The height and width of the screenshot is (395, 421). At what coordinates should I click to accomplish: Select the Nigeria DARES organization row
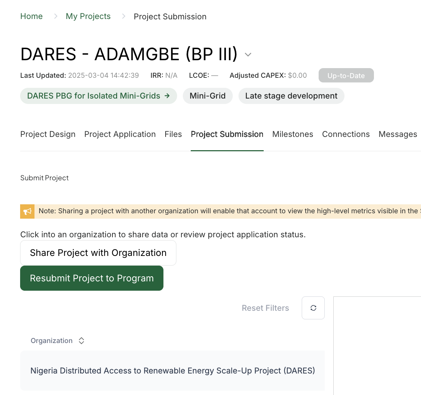(x=173, y=371)
